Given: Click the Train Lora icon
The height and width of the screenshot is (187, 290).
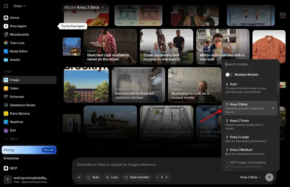Looking at the screenshot, I should 6,43.
